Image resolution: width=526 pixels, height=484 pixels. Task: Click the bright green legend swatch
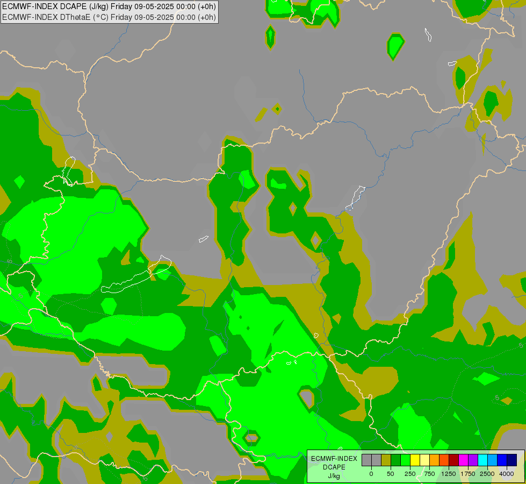[406, 460]
